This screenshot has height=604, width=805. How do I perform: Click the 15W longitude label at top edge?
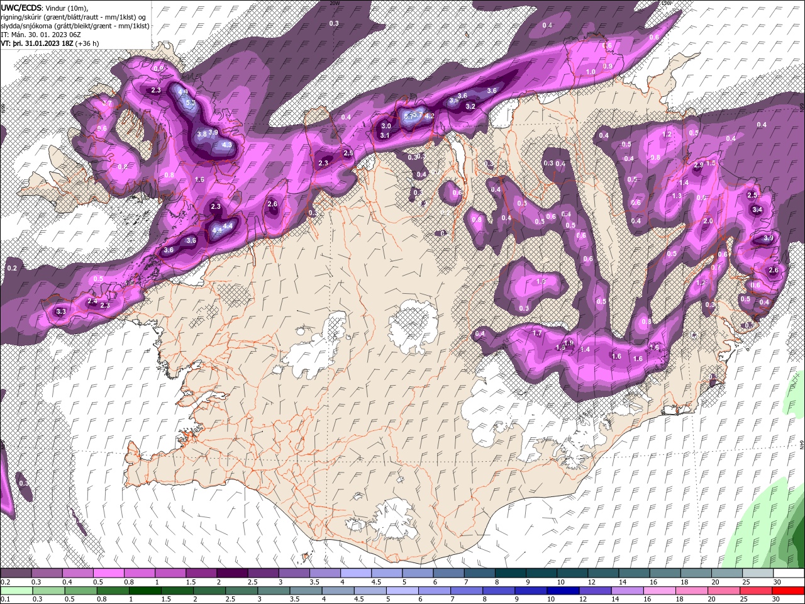pyautogui.click(x=667, y=3)
